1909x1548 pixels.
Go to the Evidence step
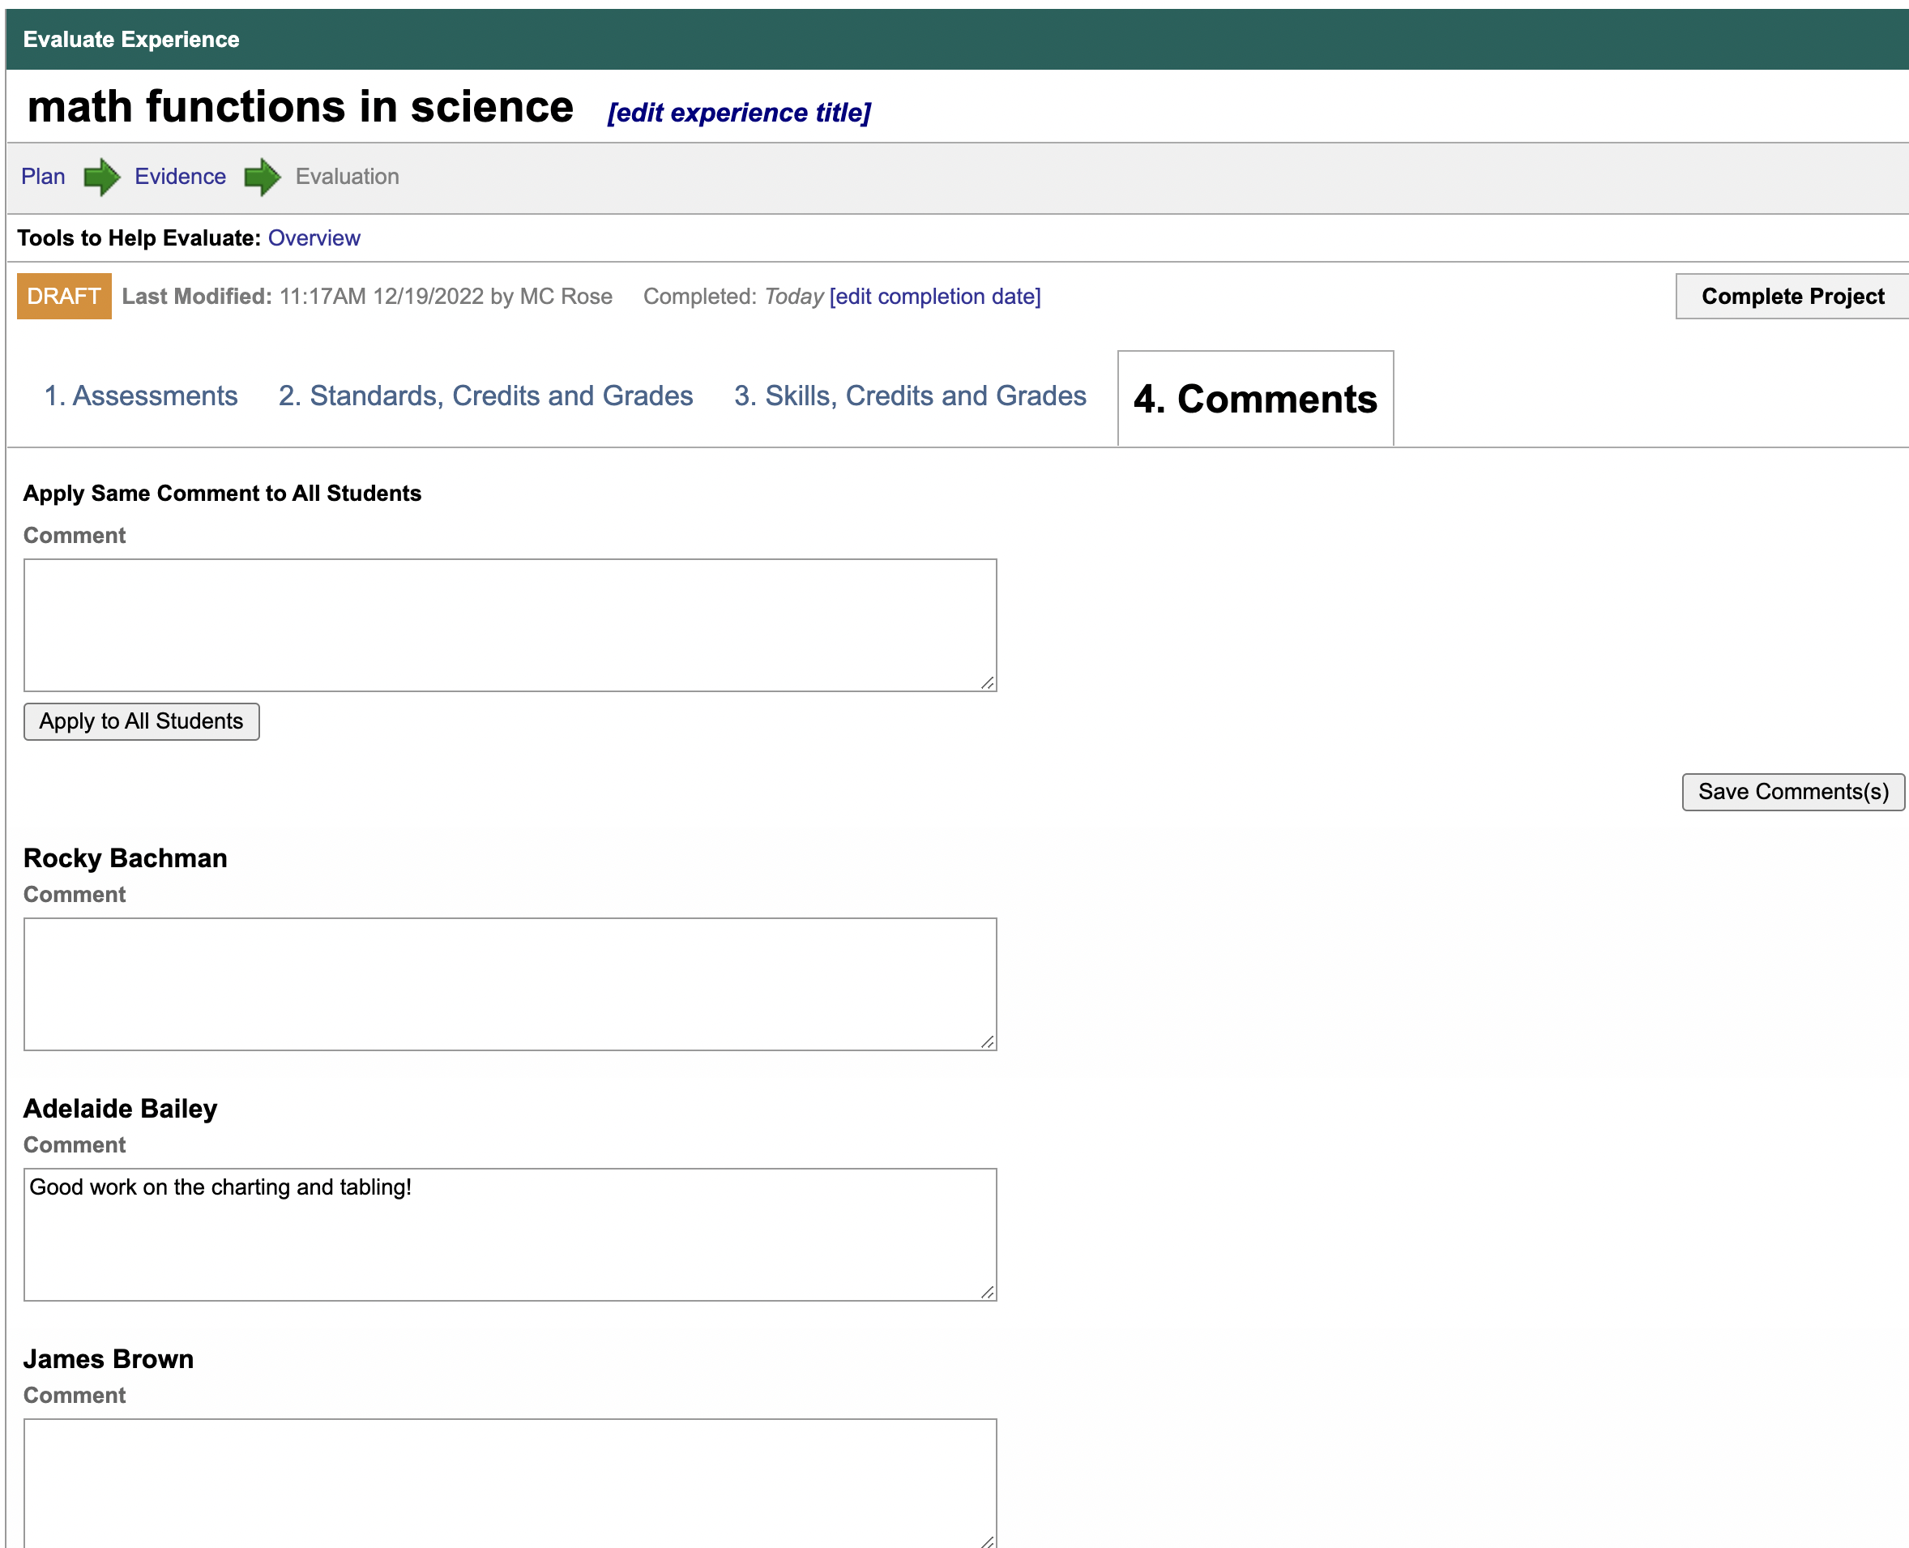(180, 177)
